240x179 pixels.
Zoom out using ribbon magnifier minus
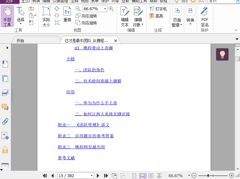pos(78,9)
